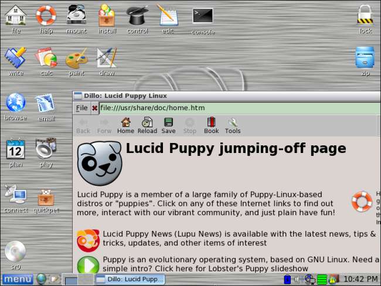Image resolution: width=381 pixels, height=286 pixels.
Task: Click the Forw forward button in Dillo
Action: [x=104, y=125]
